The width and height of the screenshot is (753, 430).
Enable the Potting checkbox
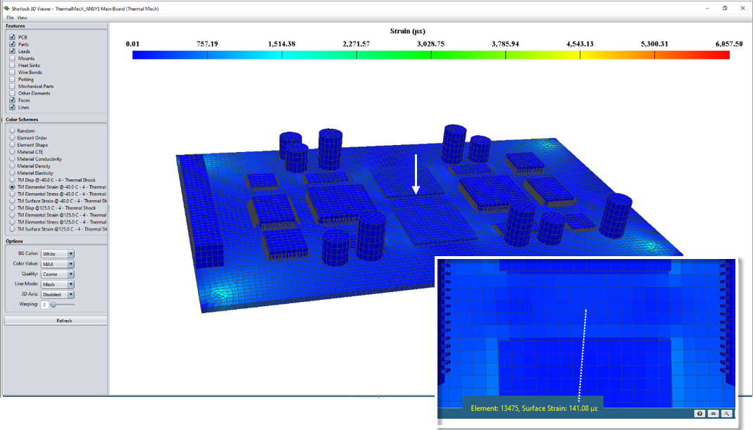pos(12,80)
